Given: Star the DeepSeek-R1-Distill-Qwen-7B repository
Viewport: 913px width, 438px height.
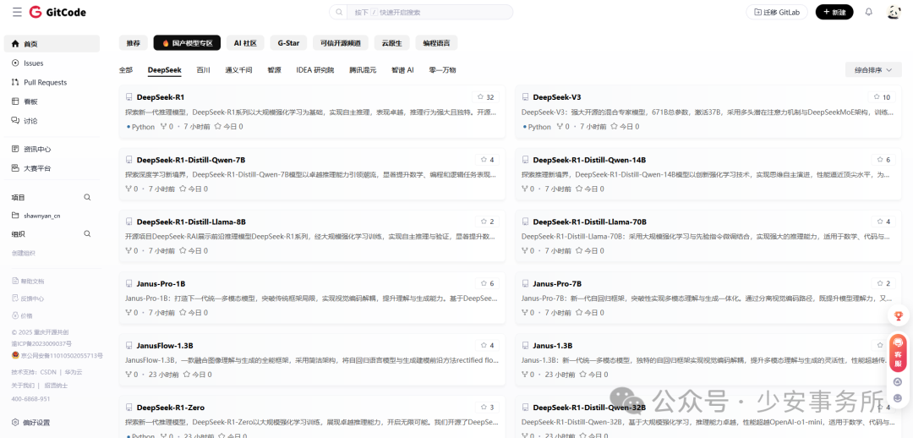Looking at the screenshot, I should click(x=488, y=160).
